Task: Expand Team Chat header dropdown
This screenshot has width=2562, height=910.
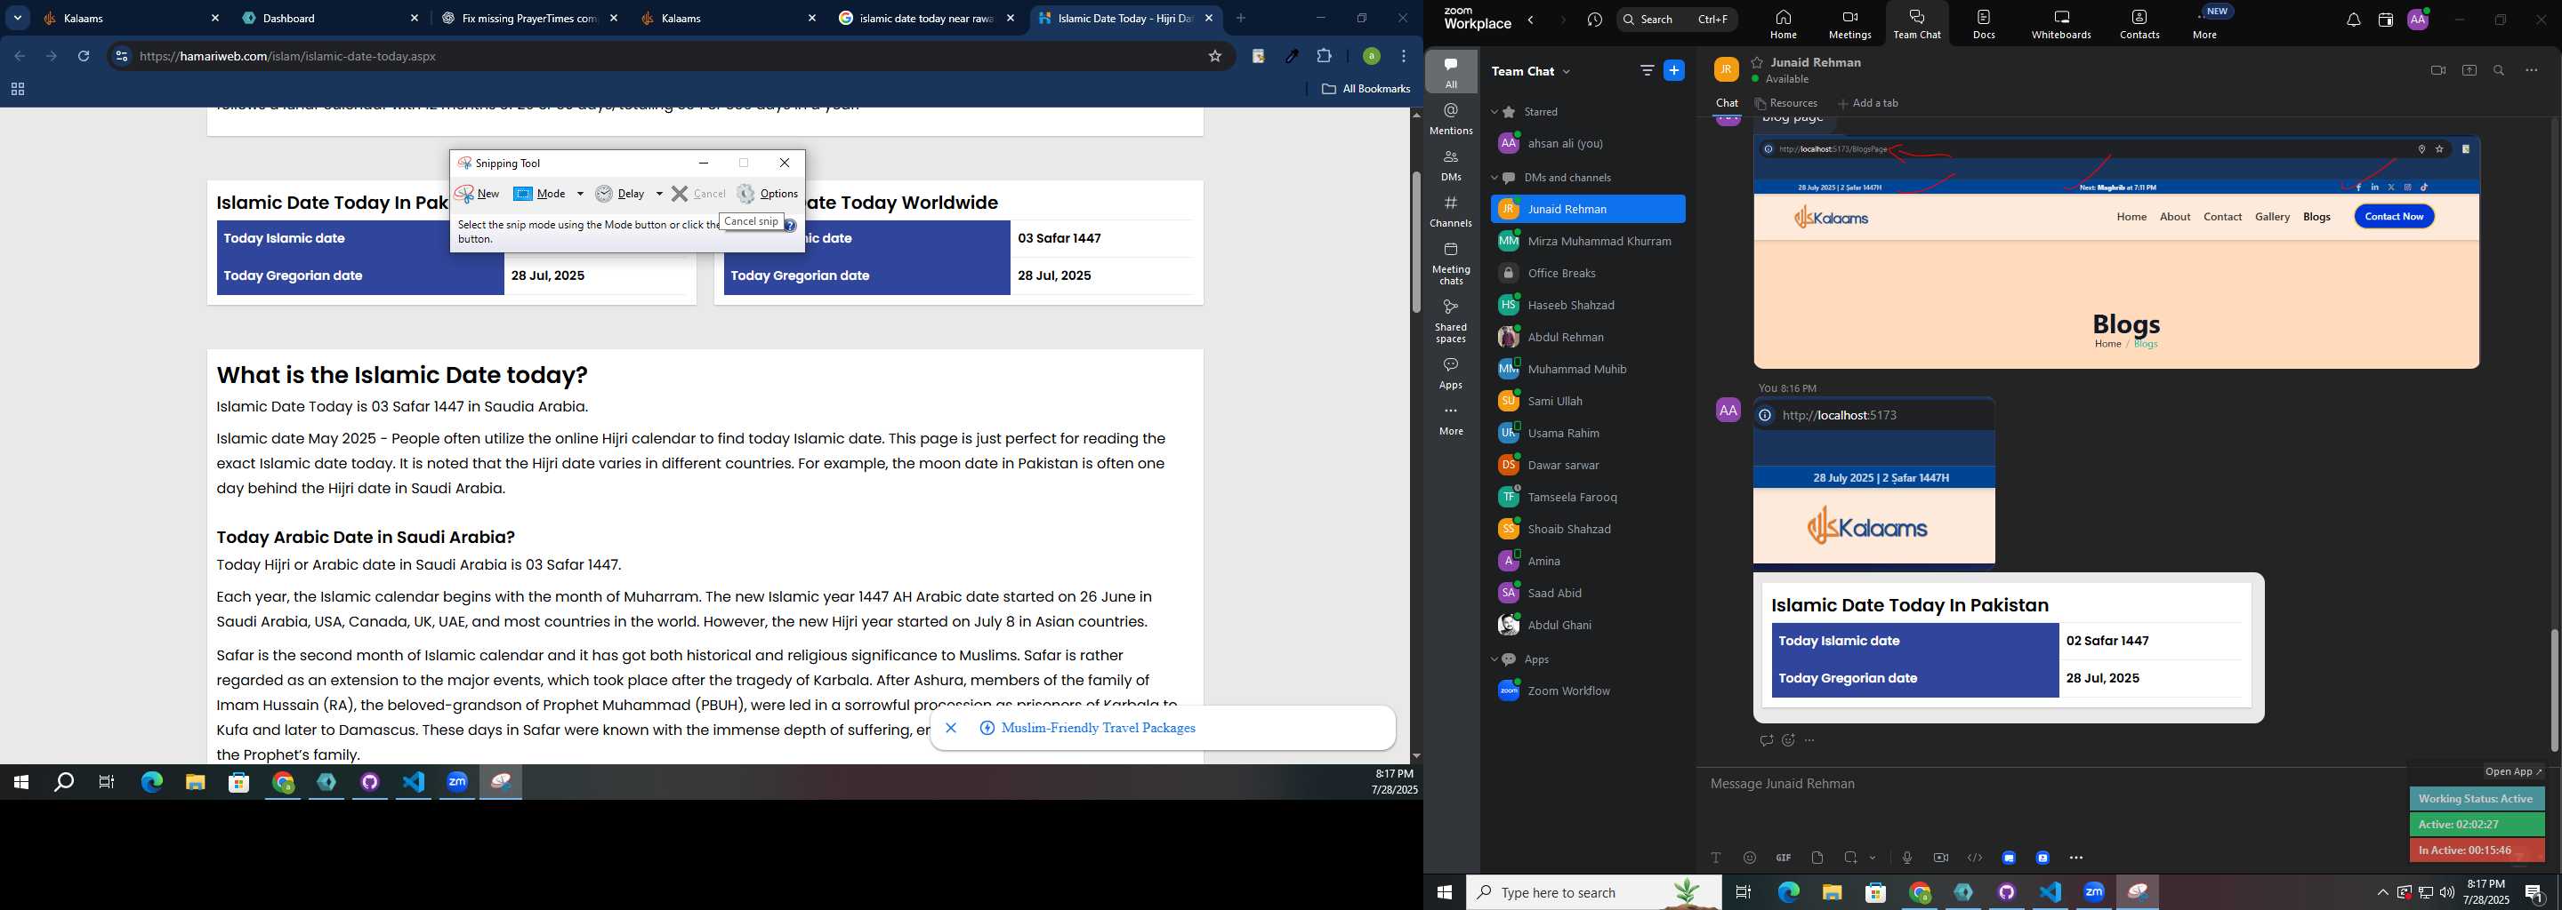Action: click(1567, 71)
